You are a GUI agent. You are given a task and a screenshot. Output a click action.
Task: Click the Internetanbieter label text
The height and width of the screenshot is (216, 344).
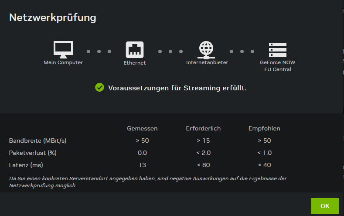207,62
